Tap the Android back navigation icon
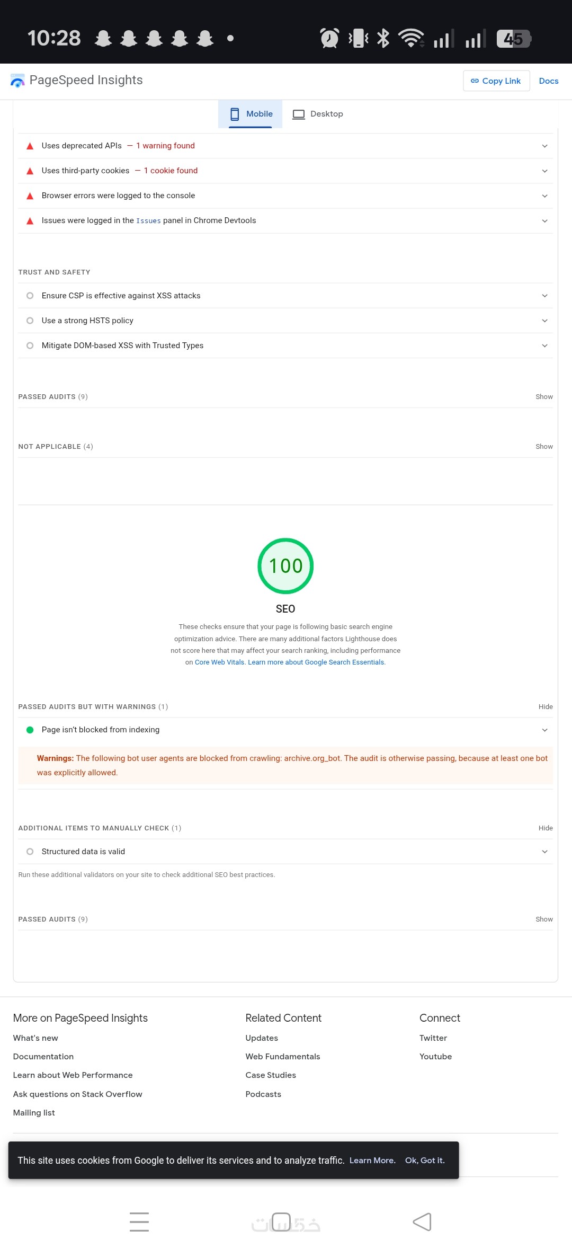The height and width of the screenshot is (1257, 572). (x=422, y=1222)
